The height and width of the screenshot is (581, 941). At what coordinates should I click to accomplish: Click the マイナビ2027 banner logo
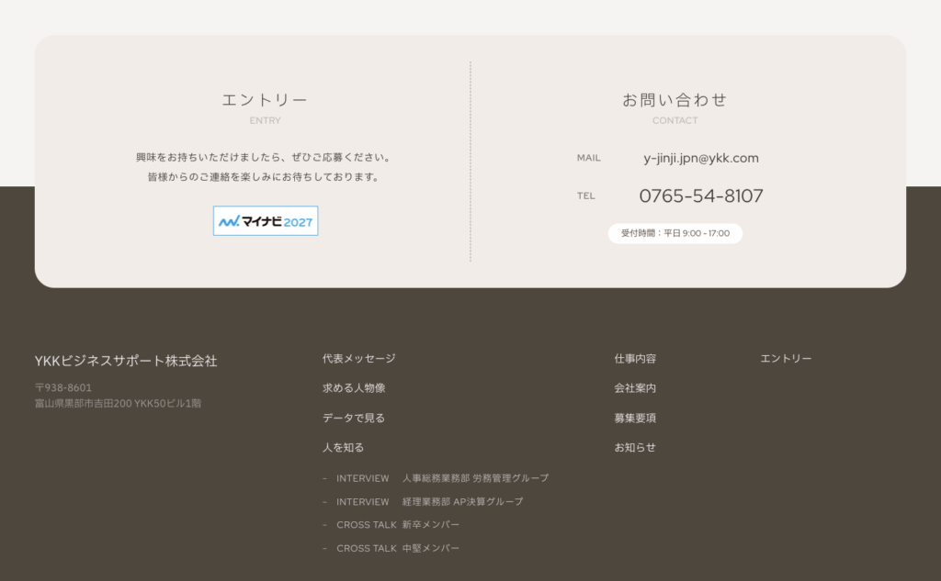point(266,221)
